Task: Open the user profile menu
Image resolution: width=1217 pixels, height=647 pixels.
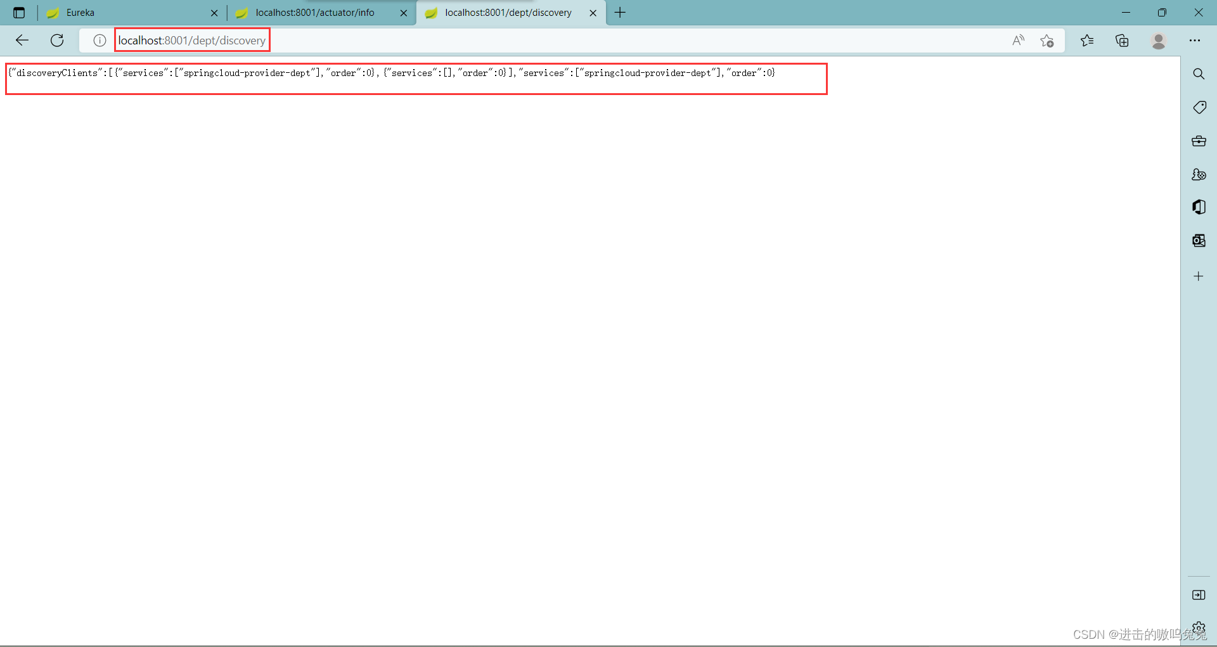Action: tap(1159, 41)
